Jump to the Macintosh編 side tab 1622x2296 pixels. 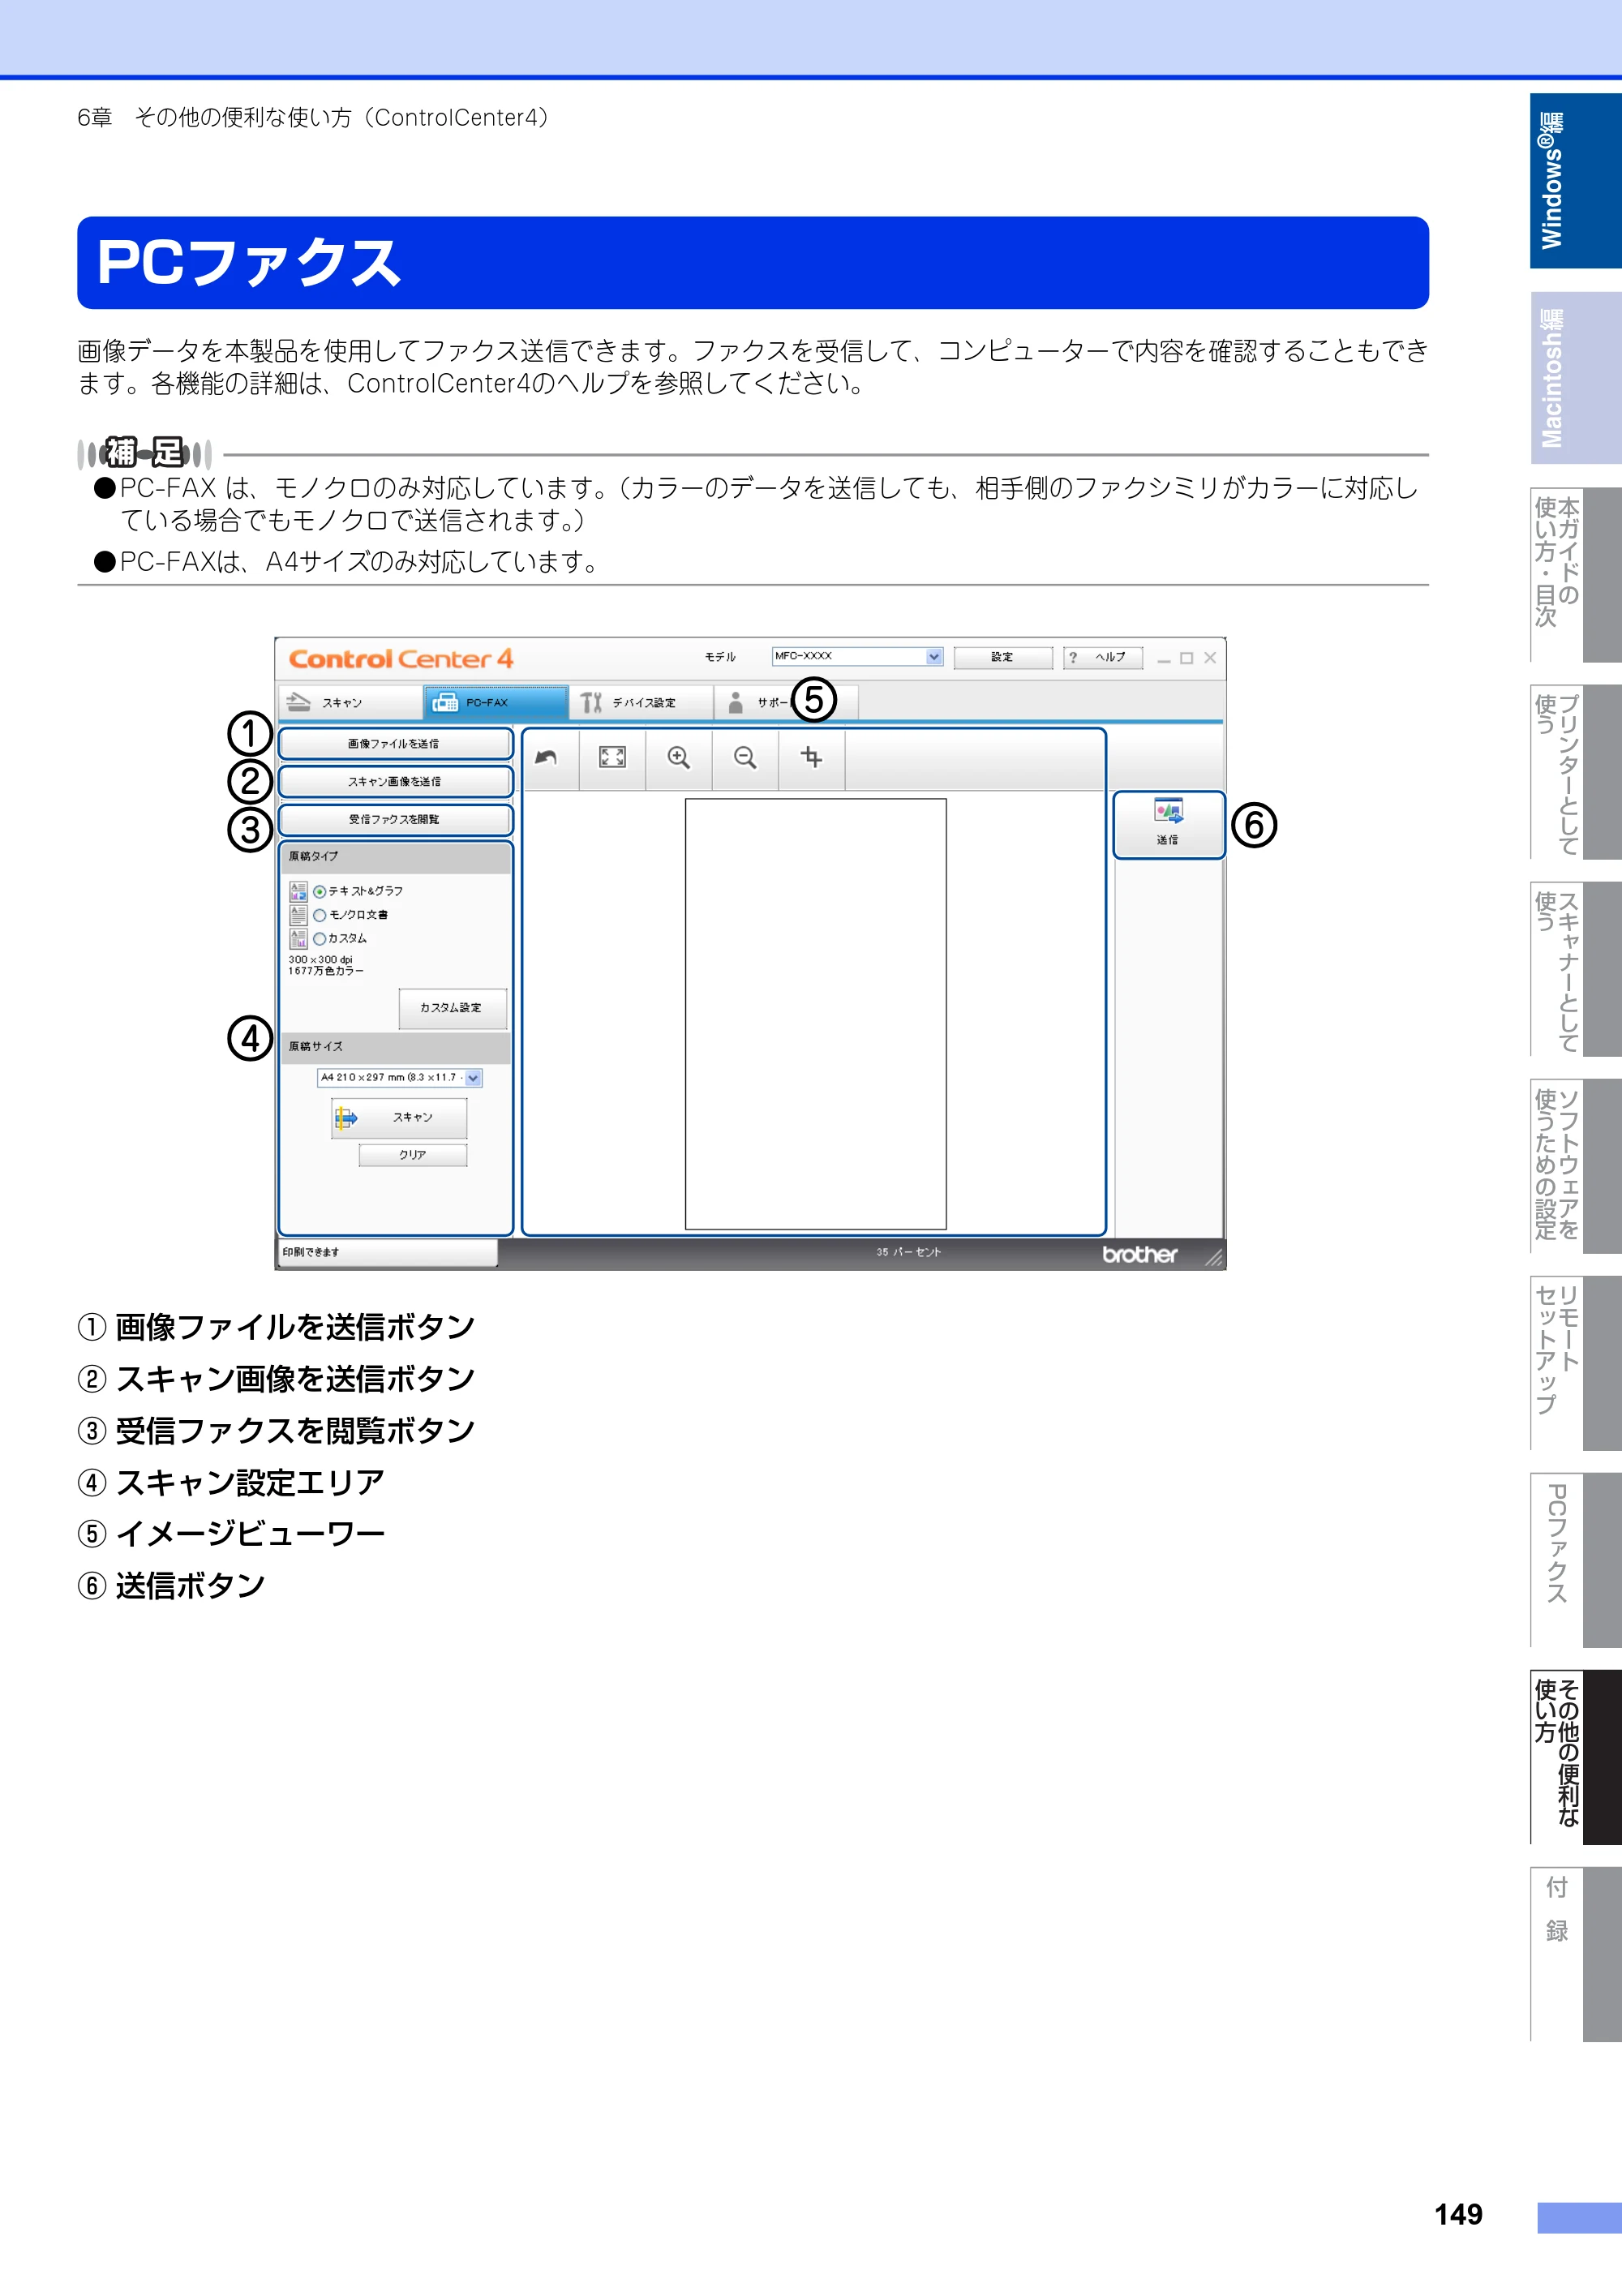pyautogui.click(x=1575, y=378)
